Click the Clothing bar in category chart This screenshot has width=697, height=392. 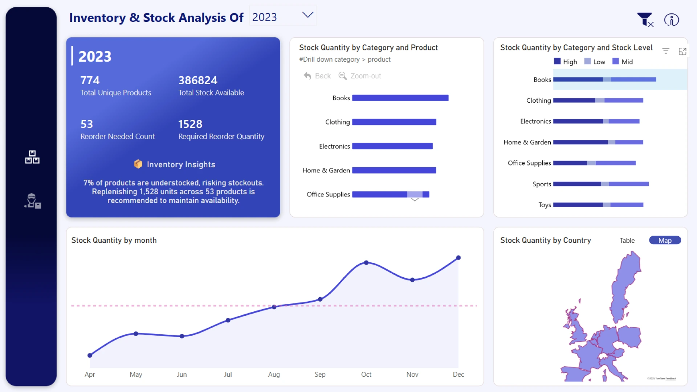394,122
